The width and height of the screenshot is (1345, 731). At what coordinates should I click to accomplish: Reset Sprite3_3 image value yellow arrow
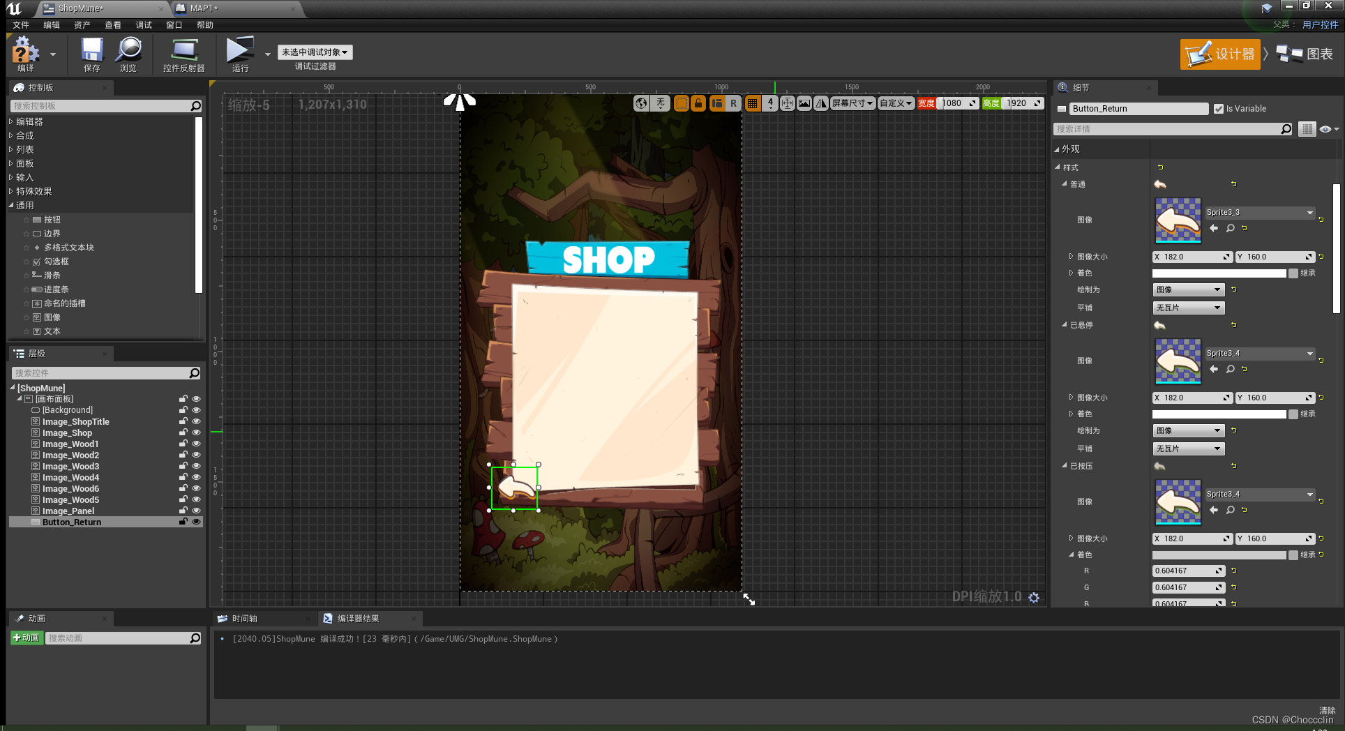point(1245,228)
